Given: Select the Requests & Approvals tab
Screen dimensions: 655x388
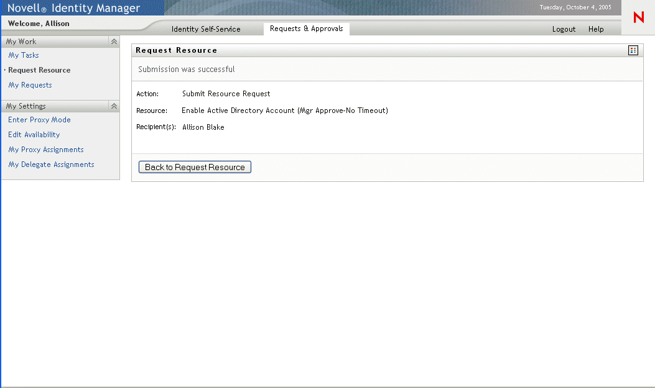Looking at the screenshot, I should 307,29.
